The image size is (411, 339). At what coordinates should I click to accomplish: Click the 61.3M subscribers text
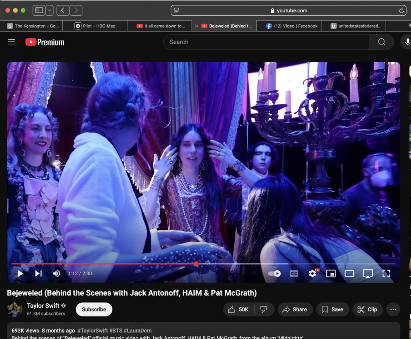(46, 313)
